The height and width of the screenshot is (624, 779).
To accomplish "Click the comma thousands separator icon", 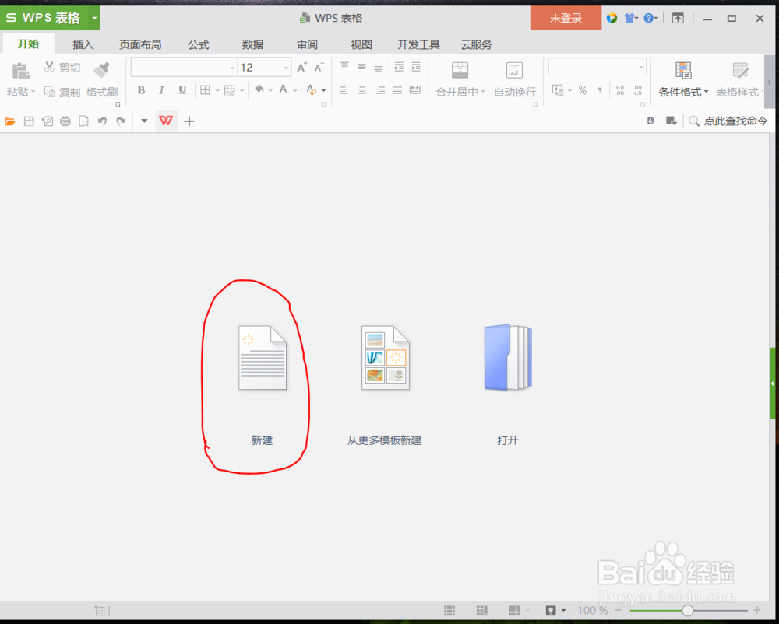I will coord(600,90).
